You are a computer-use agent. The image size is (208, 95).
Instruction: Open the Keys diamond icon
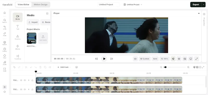pyautogui.click(x=5, y=56)
